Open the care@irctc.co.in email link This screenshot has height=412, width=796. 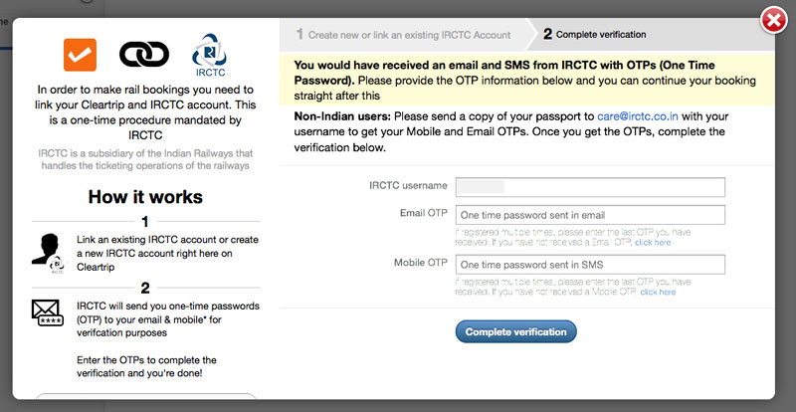click(x=638, y=116)
